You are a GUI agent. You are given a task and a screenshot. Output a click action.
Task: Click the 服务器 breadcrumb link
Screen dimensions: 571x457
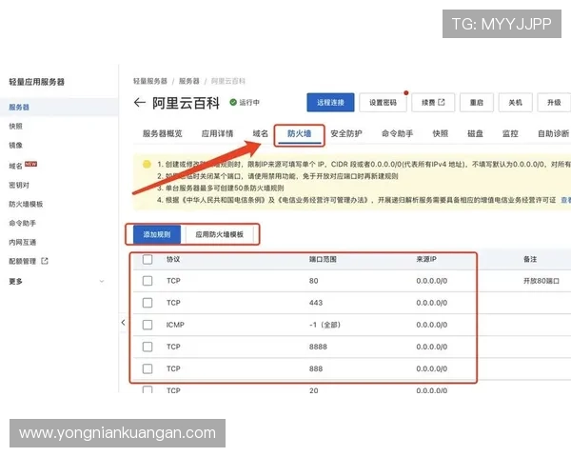click(189, 81)
